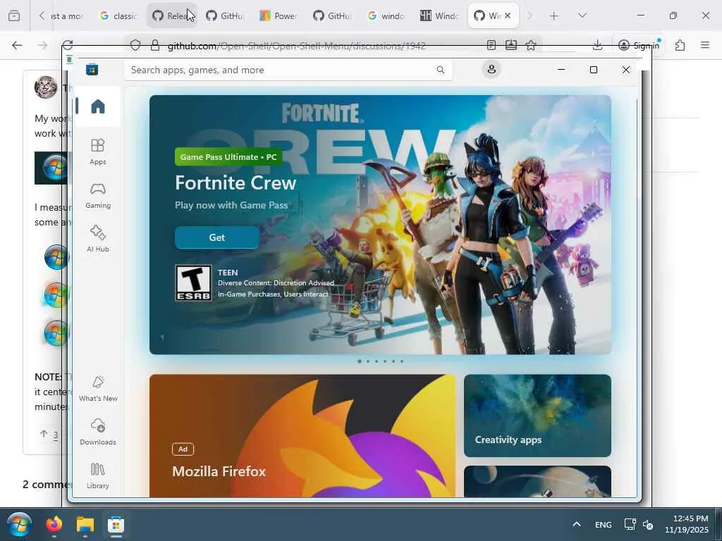
Task: Select last carousel page dot
Action: (401, 361)
